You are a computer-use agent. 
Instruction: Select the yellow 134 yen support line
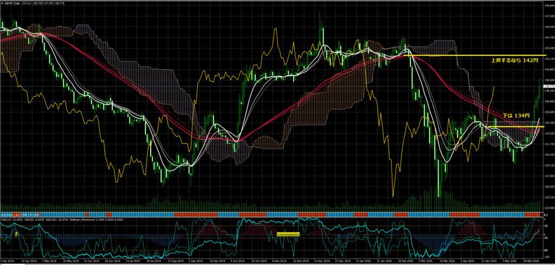(512, 127)
